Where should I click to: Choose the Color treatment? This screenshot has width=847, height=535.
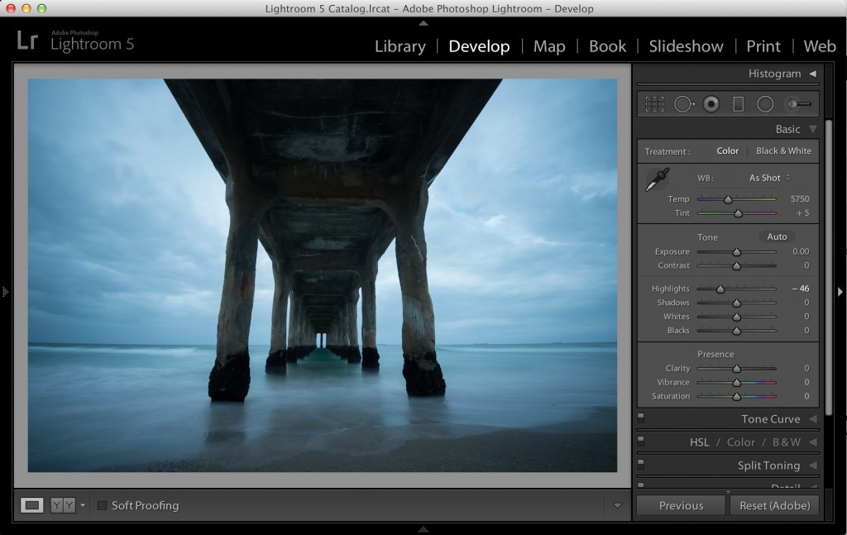(x=727, y=151)
